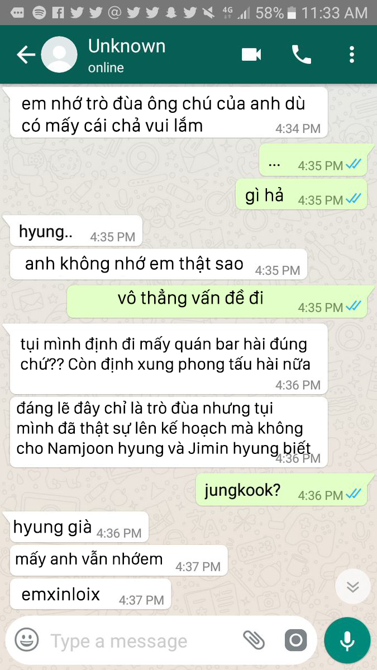
Task: Open the emoji picker
Action: [26, 640]
